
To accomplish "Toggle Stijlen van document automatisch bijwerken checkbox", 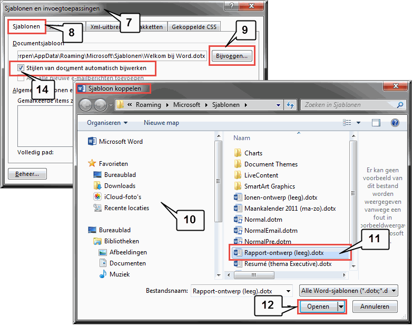I will (x=21, y=68).
